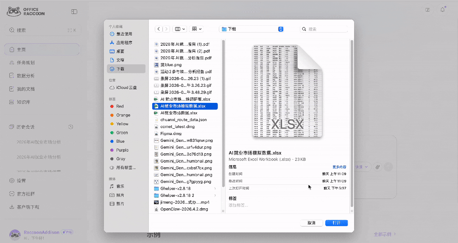Click the 打开 button
The width and height of the screenshot is (458, 243).
[x=336, y=223]
